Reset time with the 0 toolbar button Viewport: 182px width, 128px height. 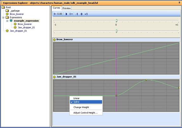point(81,14)
